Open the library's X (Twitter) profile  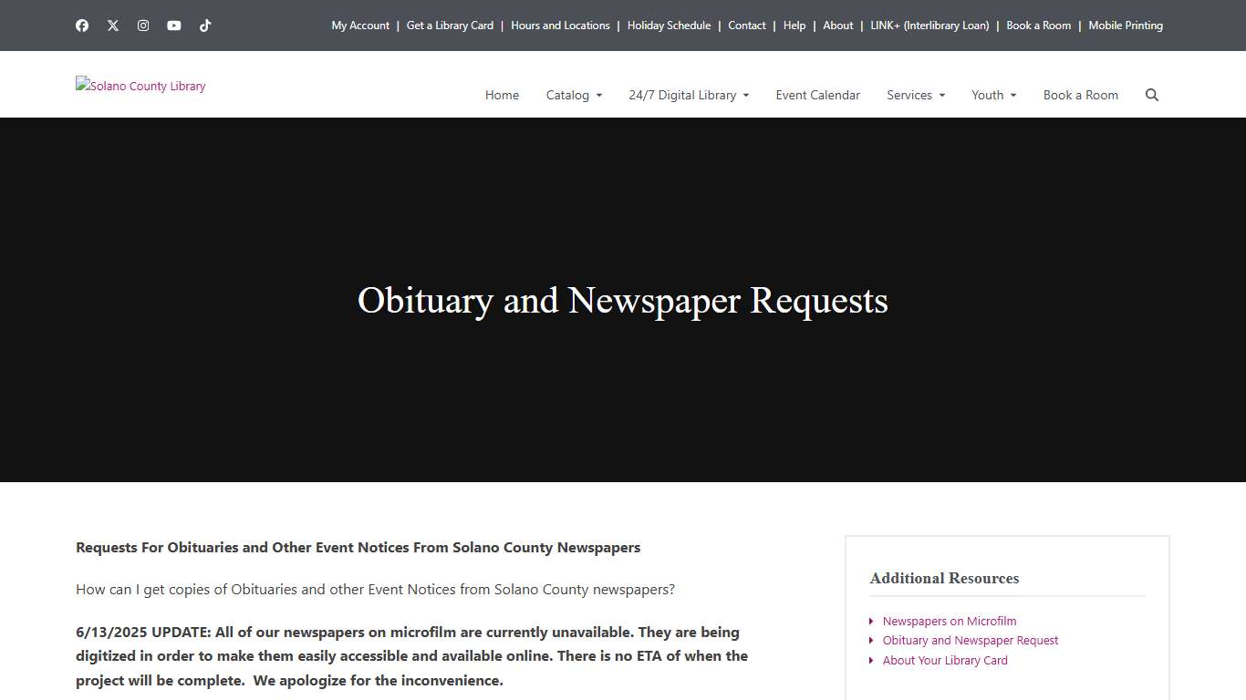(x=113, y=26)
